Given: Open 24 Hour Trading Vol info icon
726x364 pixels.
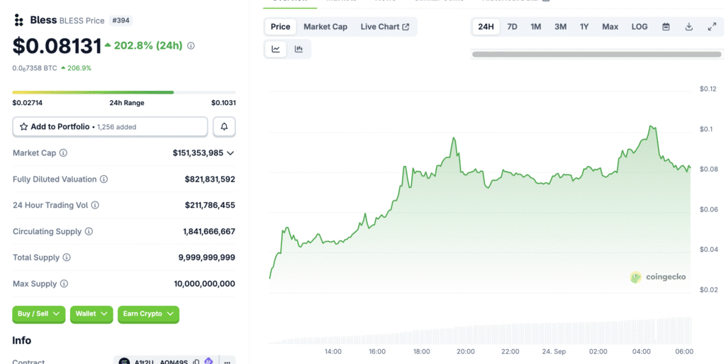Looking at the screenshot, I should tap(95, 205).
